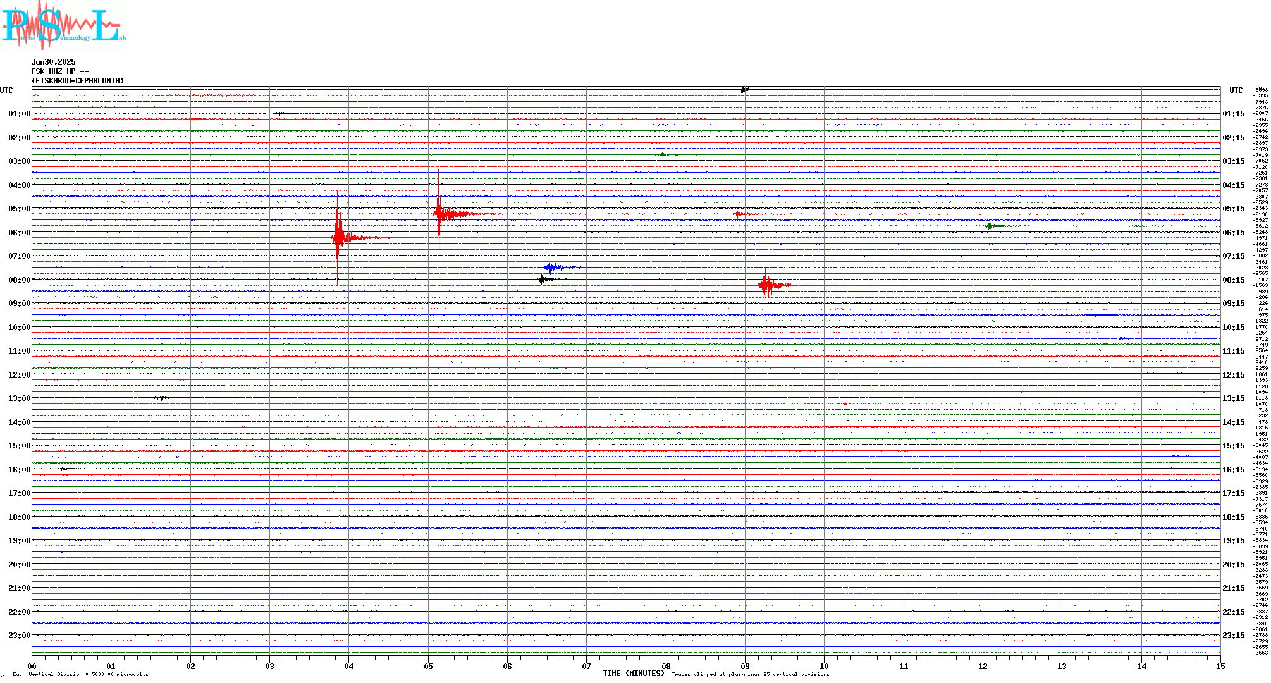This screenshot has width=1271, height=683.
Task: Select the 23:00 hour label
Action: tap(20, 636)
